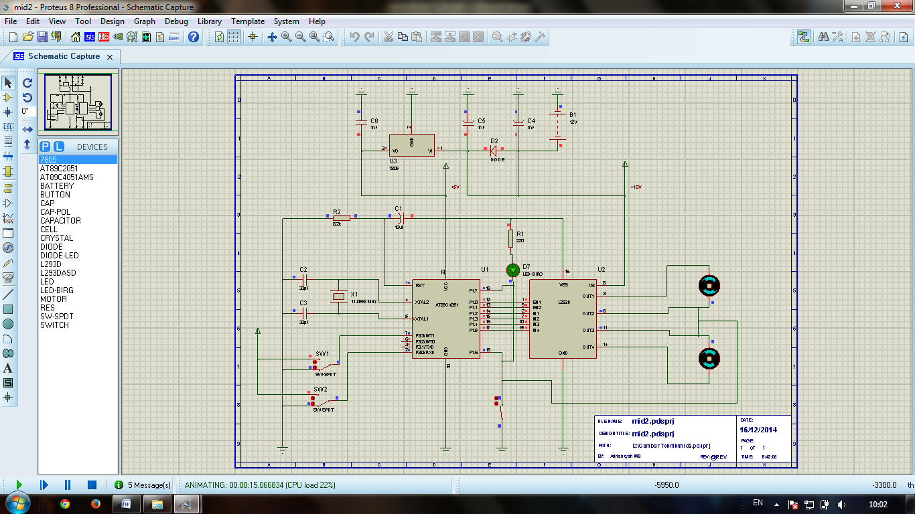915x514 pixels.
Task: Select the Graph mode tool
Action: tap(9, 217)
